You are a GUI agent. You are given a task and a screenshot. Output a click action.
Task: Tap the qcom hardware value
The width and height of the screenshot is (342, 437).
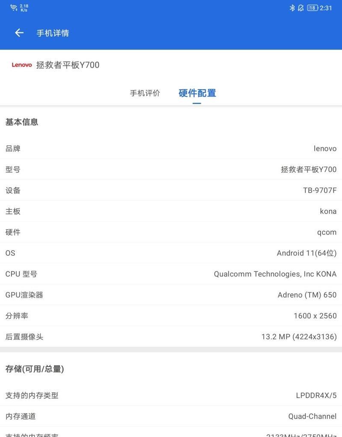[x=327, y=233]
